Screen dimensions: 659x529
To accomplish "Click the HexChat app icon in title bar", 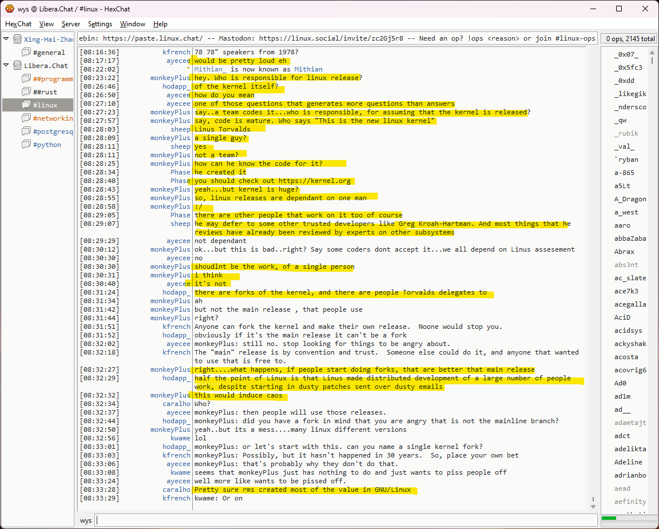I will coord(10,9).
